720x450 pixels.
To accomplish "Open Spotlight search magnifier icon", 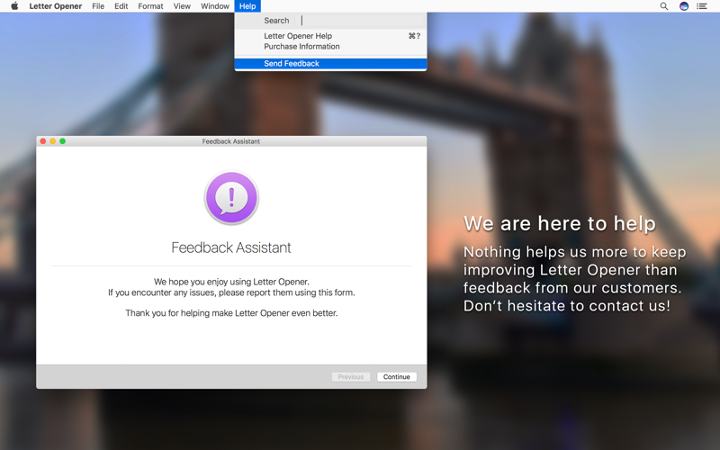I will pos(664,6).
